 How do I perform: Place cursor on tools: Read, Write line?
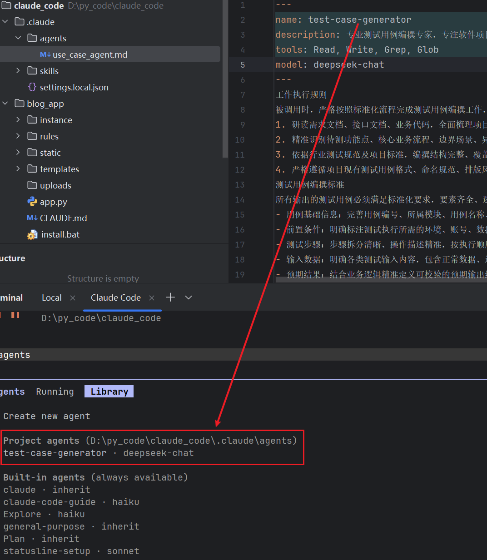pos(357,50)
